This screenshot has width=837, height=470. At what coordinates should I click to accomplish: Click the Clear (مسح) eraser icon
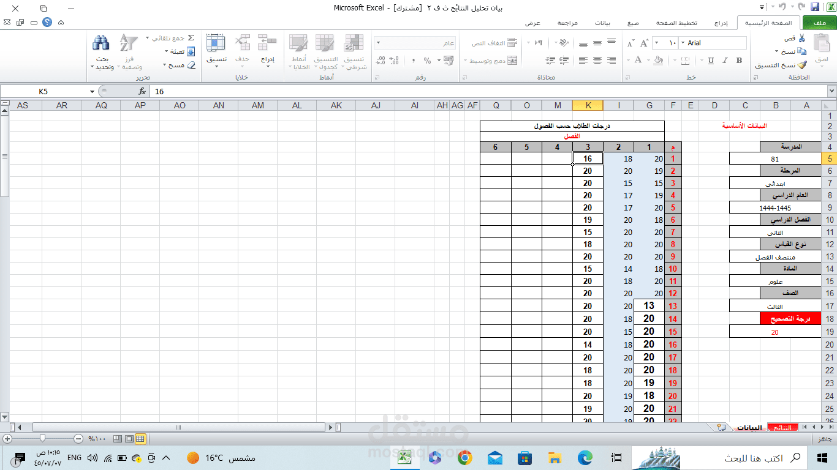191,65
